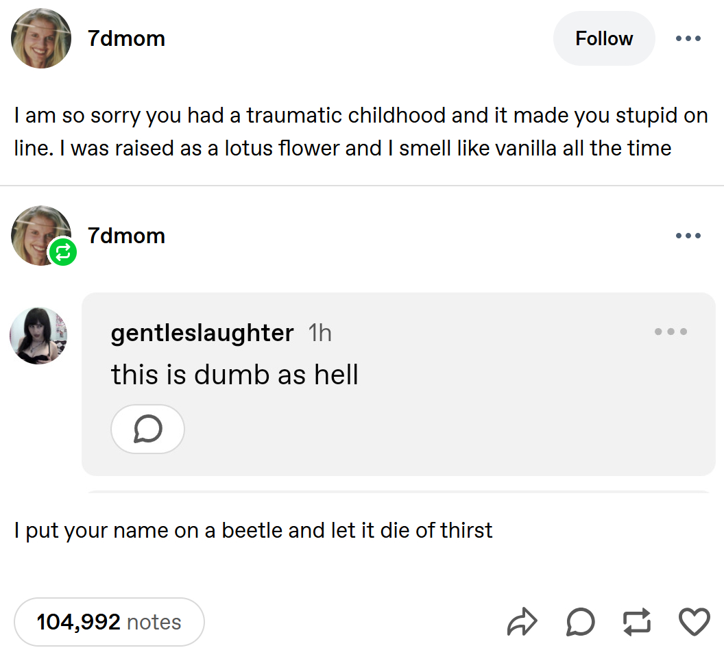View the 104,992 notes
The image size is (724, 661).
109,622
